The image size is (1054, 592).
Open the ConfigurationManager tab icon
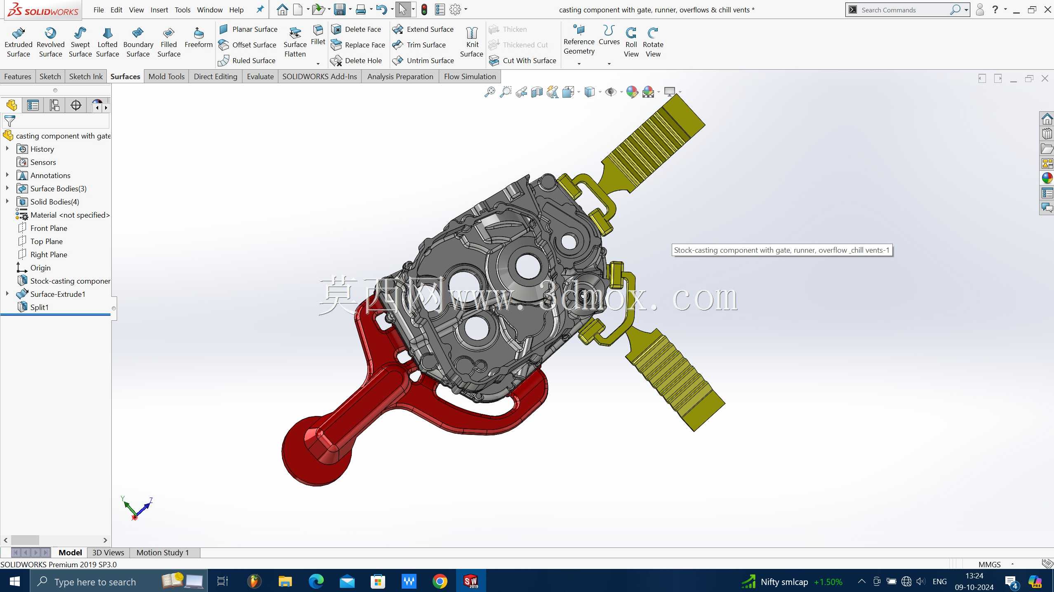[54, 106]
